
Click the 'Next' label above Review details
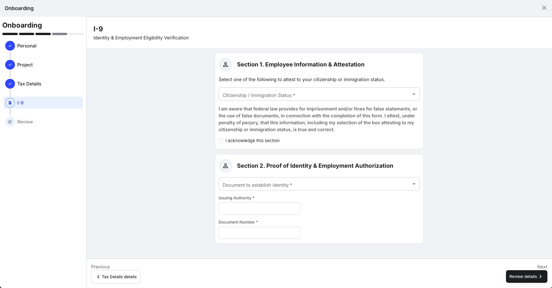pos(542,267)
